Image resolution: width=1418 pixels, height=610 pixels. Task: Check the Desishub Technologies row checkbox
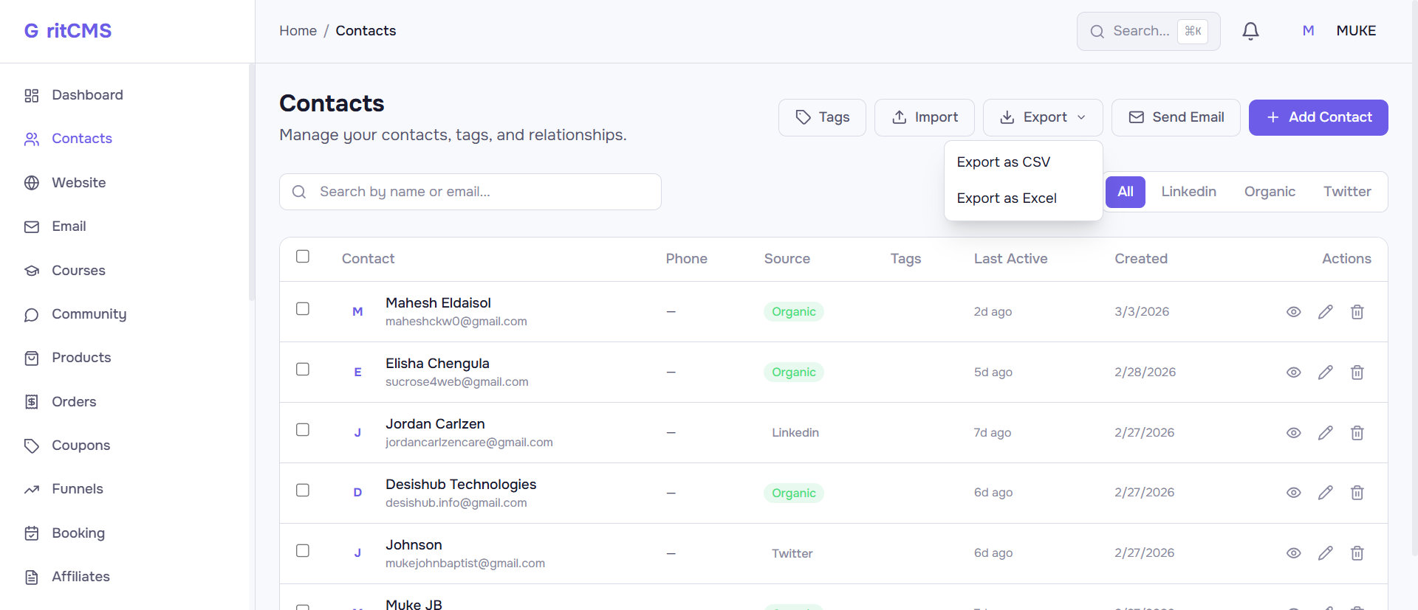pyautogui.click(x=303, y=491)
